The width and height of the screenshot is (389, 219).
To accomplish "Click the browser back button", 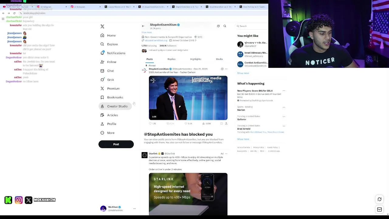I will (x=3, y=13).
